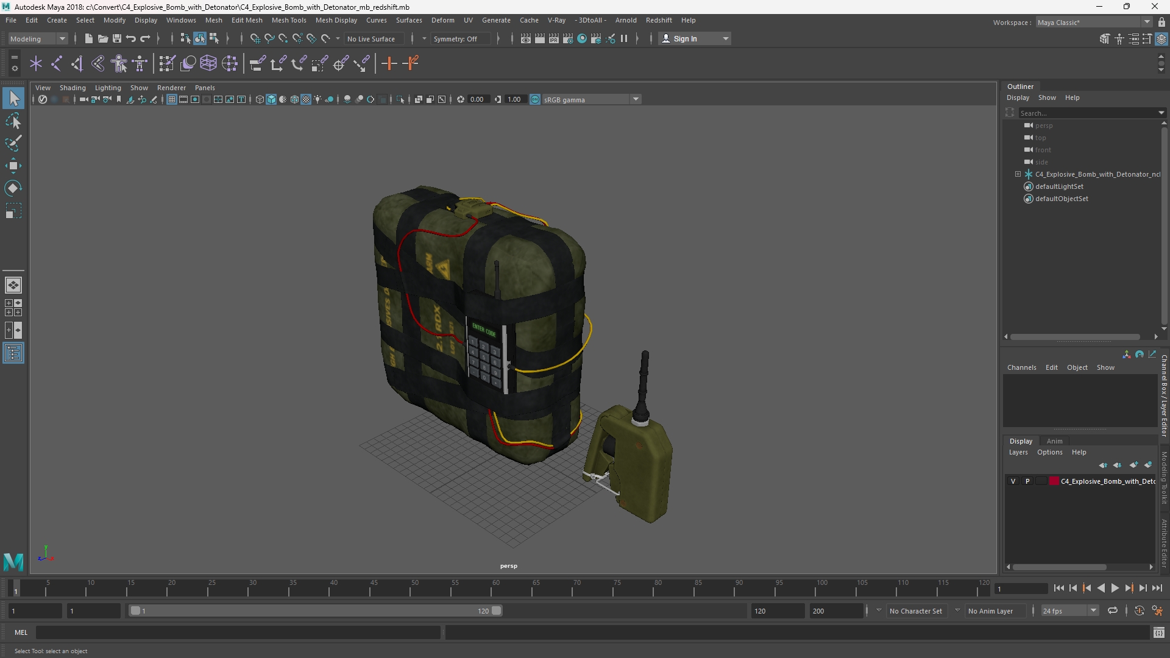This screenshot has height=658, width=1170.
Task: Click the Redo arrow icon
Action: (145, 38)
